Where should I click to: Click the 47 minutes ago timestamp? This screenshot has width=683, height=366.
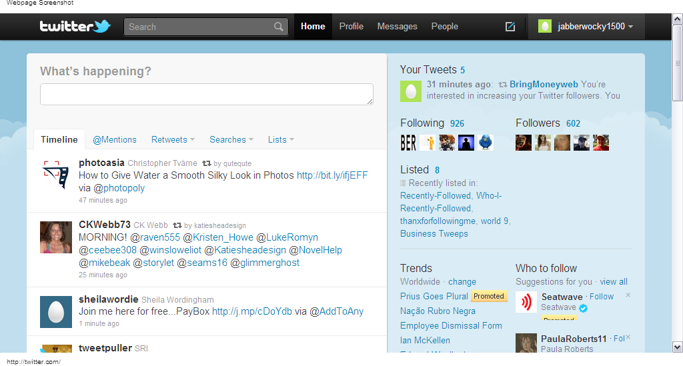(x=103, y=200)
